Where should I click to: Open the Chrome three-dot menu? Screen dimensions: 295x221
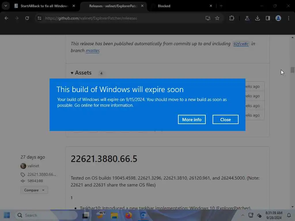(289, 18)
